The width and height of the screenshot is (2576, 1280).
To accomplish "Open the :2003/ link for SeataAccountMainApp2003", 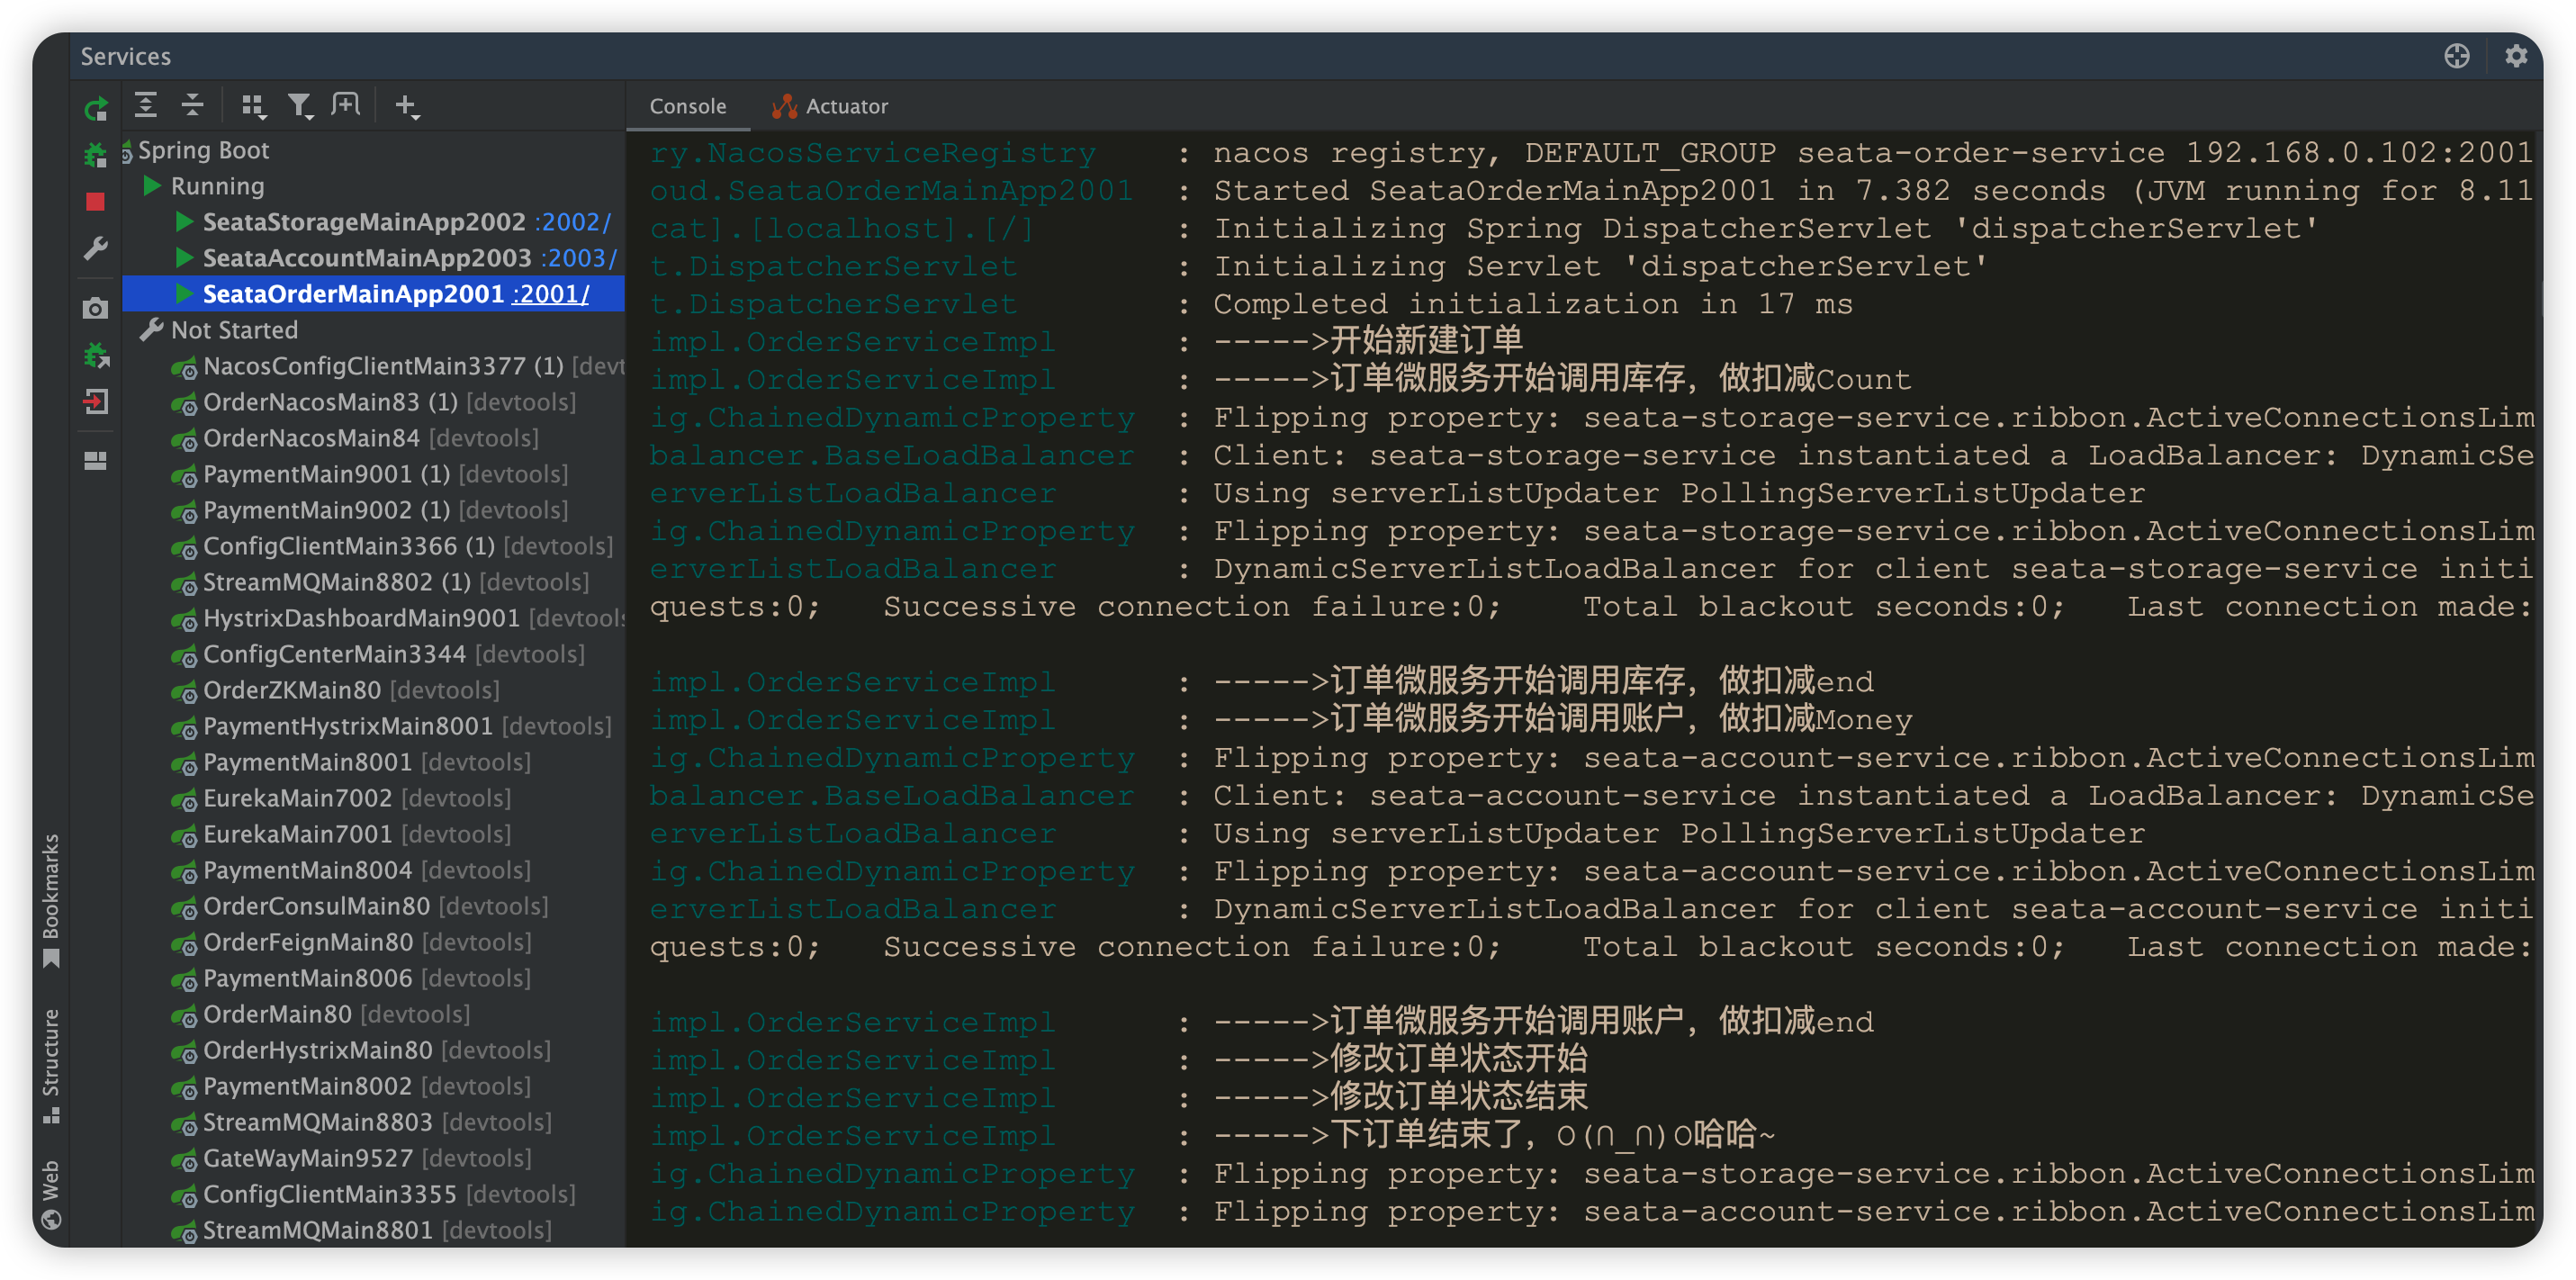I will [x=579, y=258].
